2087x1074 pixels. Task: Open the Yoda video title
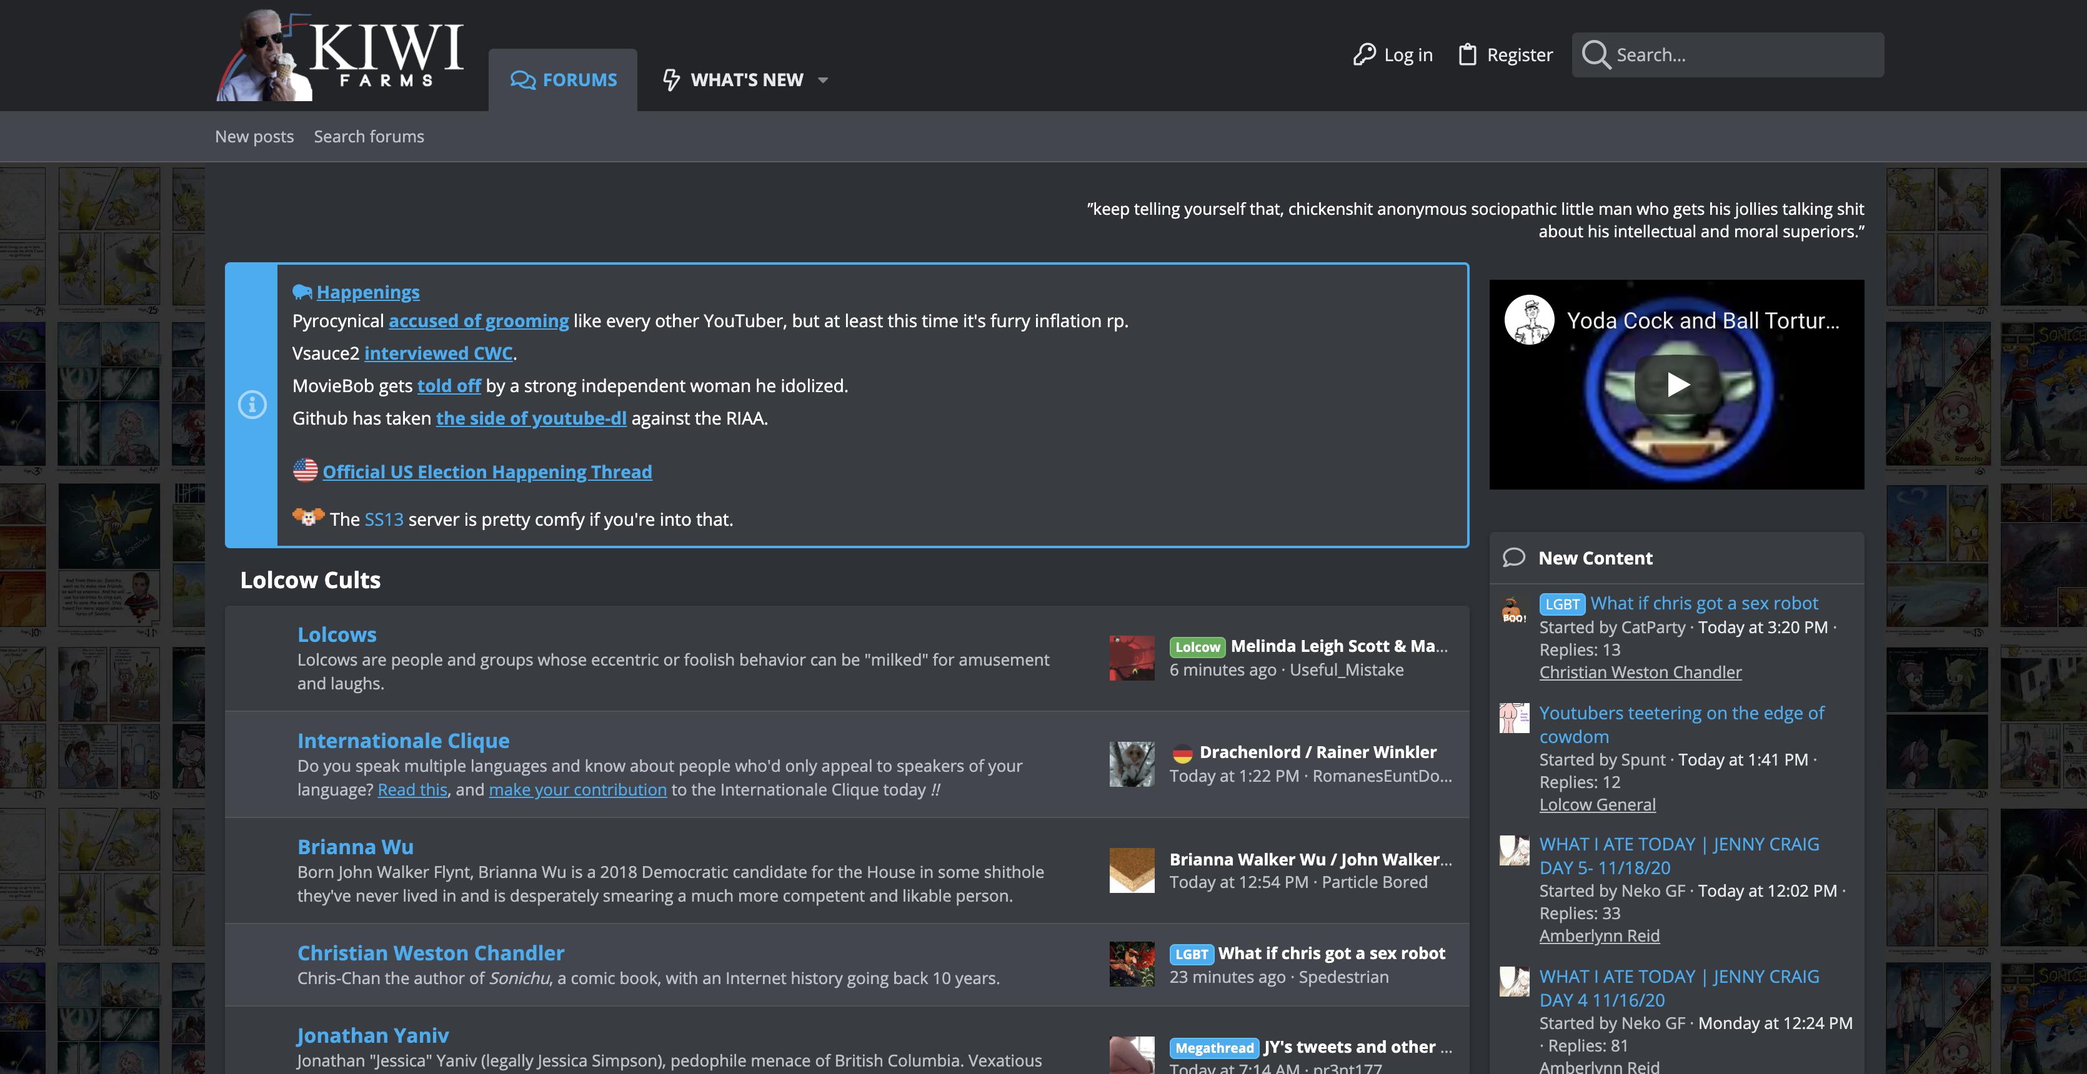click(x=1703, y=320)
